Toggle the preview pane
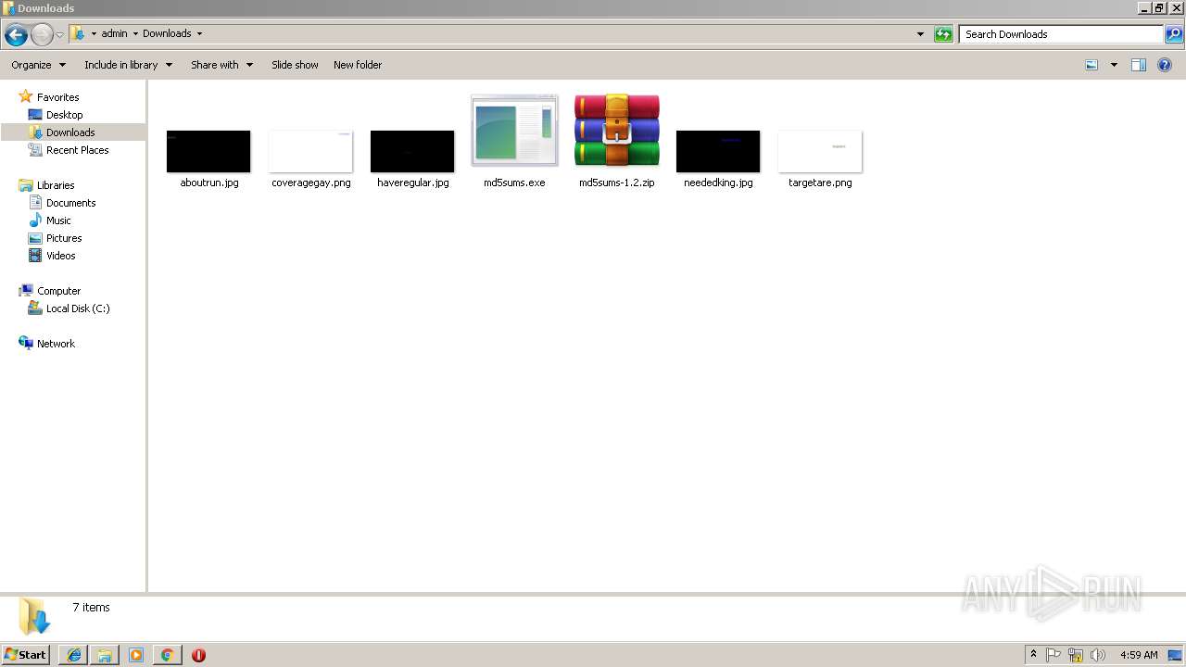 click(x=1139, y=65)
